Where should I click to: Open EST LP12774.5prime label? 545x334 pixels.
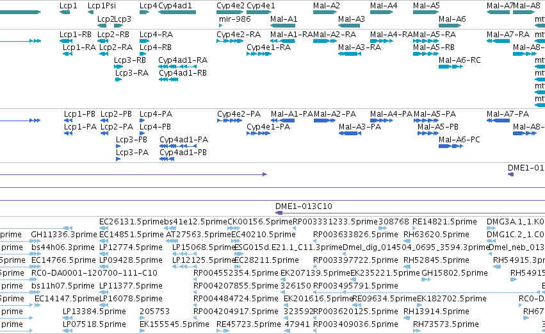tap(131, 247)
